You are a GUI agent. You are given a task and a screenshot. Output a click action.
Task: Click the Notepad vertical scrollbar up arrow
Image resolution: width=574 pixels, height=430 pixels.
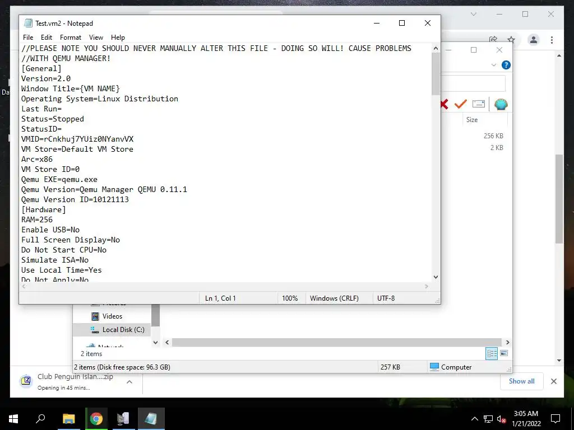click(x=436, y=48)
